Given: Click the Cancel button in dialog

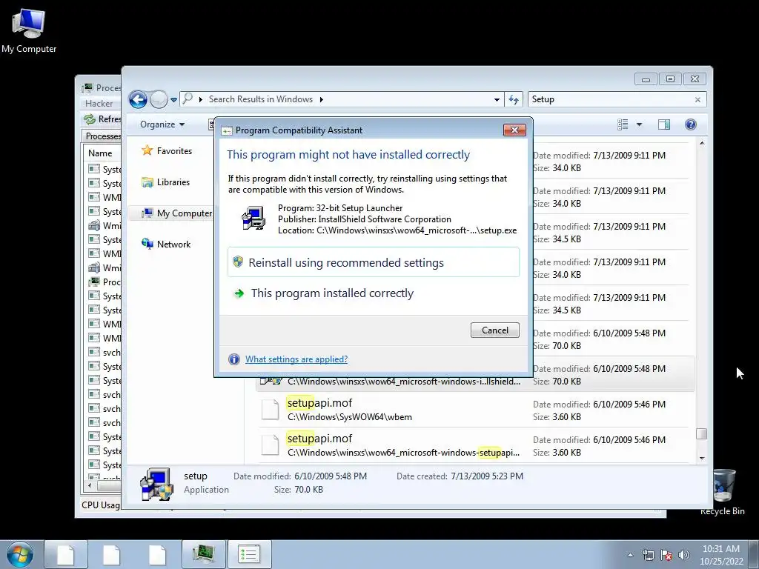Looking at the screenshot, I should click(x=494, y=330).
